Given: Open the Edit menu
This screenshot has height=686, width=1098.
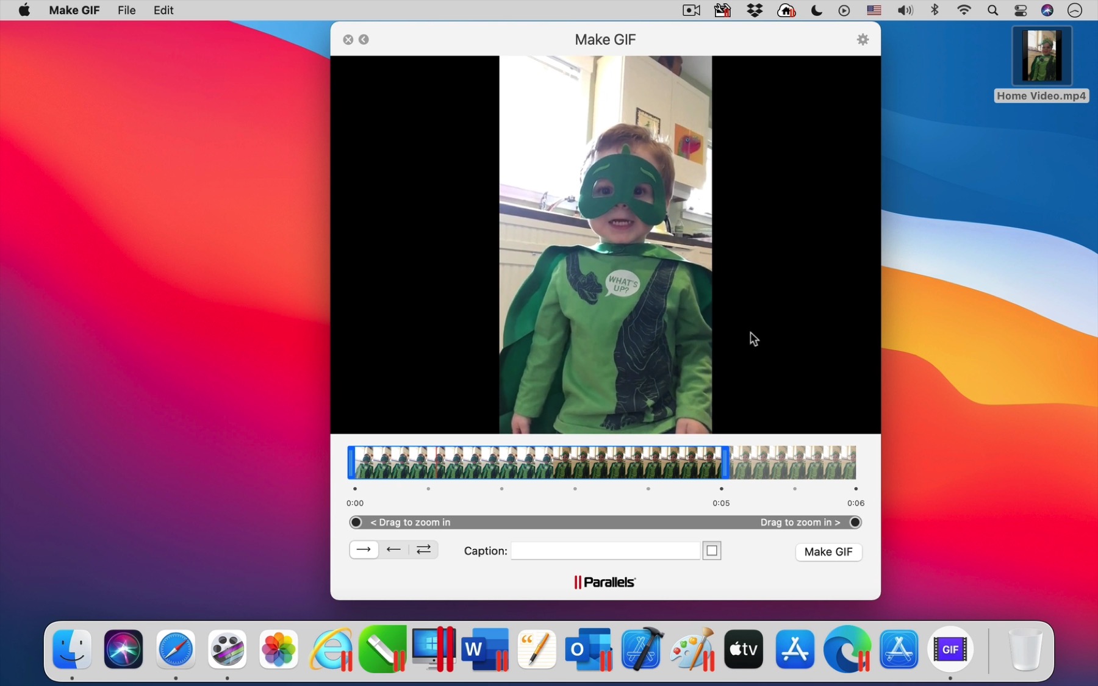Looking at the screenshot, I should (x=162, y=10).
